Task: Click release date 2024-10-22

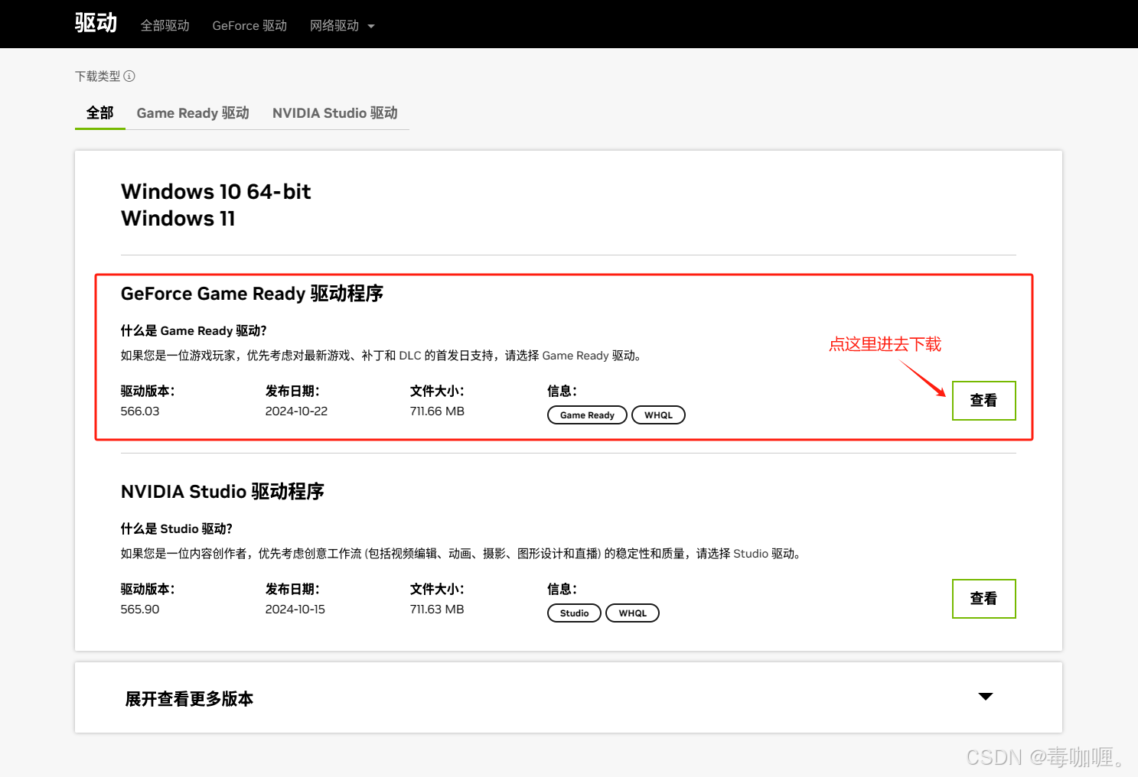Action: point(296,411)
